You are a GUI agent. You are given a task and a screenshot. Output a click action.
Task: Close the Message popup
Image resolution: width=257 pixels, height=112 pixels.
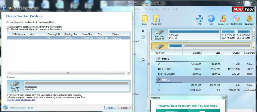[224, 98]
